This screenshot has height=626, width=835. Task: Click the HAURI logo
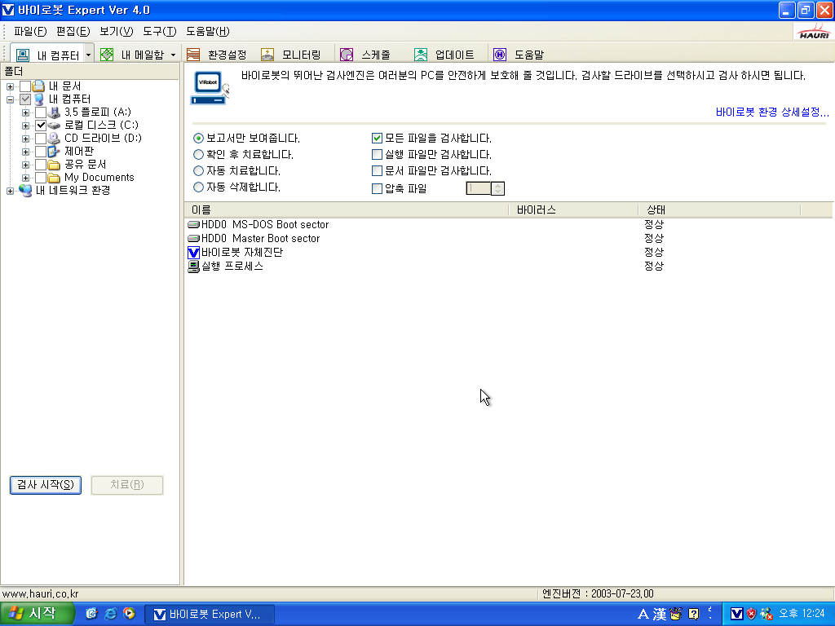pyautogui.click(x=815, y=32)
